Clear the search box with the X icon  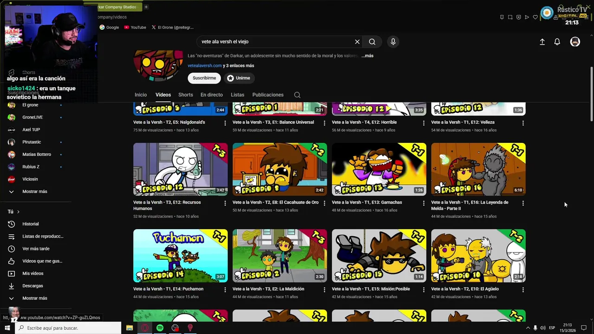click(357, 42)
